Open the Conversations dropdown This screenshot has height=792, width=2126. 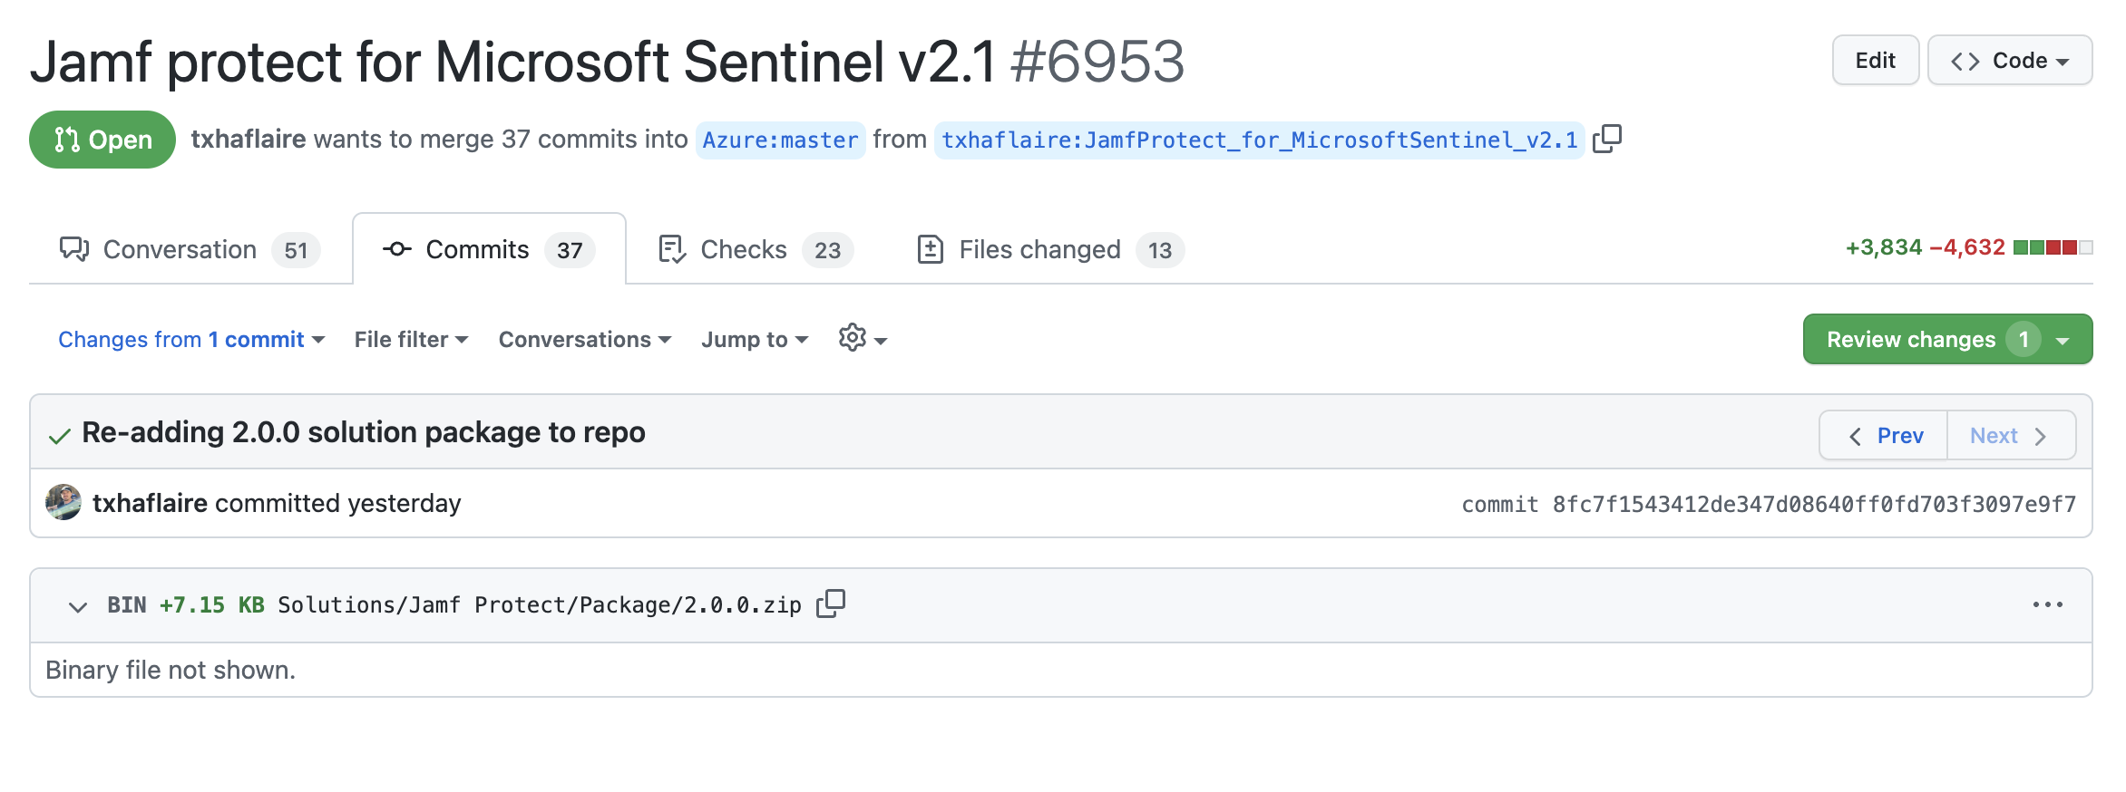pos(584,340)
